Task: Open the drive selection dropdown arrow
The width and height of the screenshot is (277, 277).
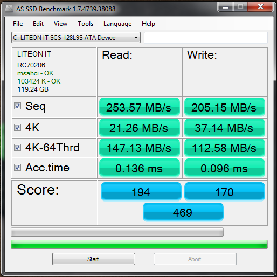Action: tap(136, 38)
